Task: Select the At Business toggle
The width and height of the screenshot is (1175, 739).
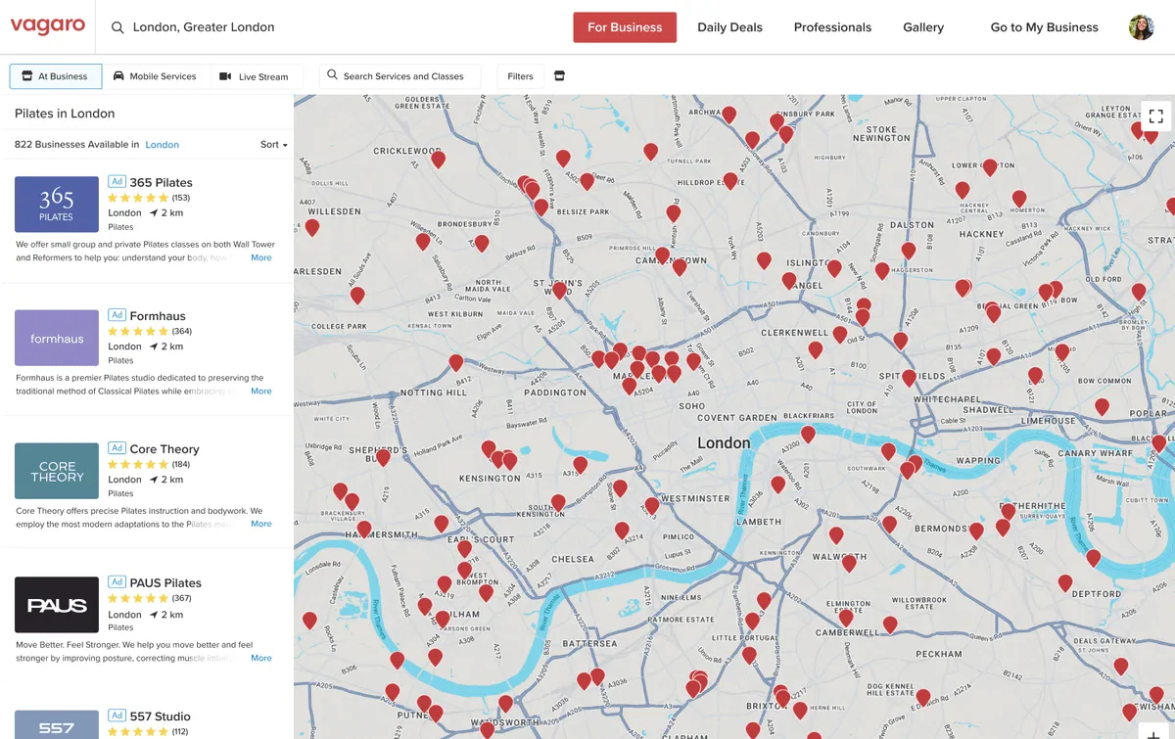Action: (55, 76)
